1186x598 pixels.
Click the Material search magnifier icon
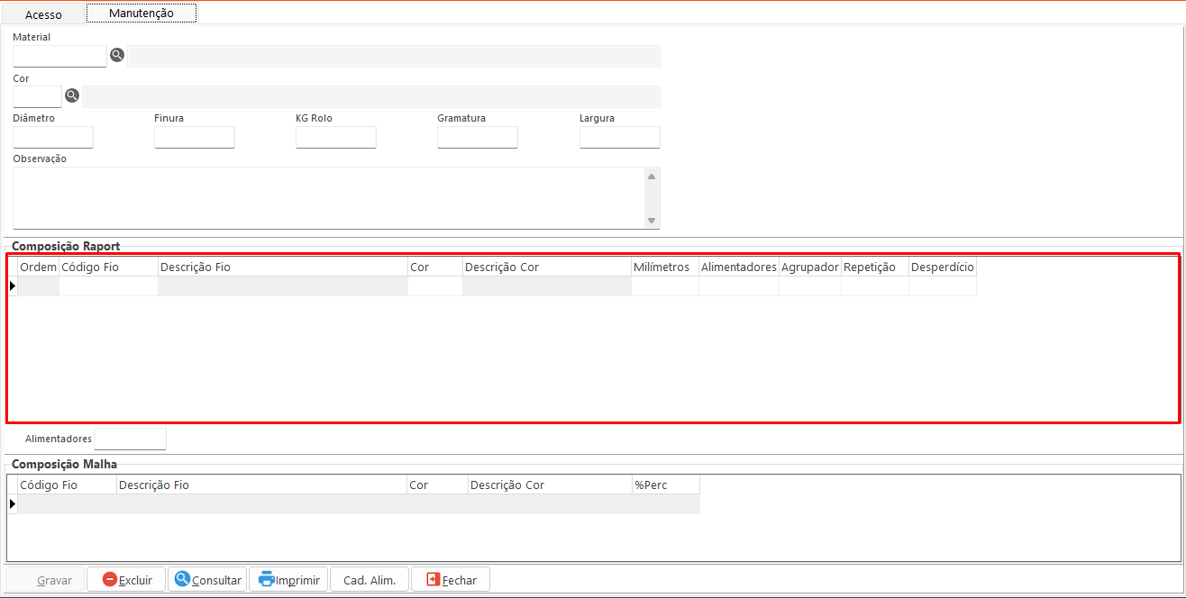pos(116,56)
